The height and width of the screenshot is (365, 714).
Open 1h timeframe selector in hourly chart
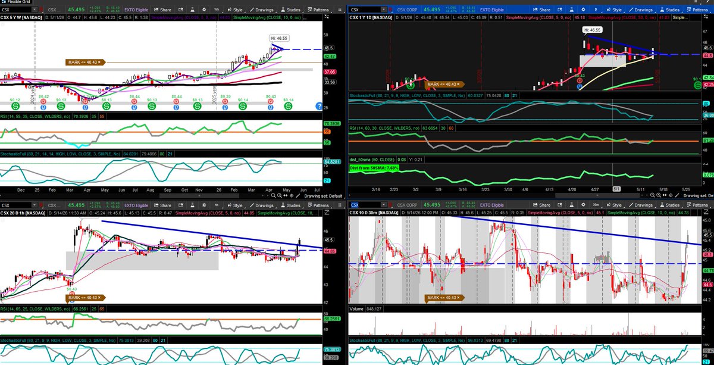point(217,205)
